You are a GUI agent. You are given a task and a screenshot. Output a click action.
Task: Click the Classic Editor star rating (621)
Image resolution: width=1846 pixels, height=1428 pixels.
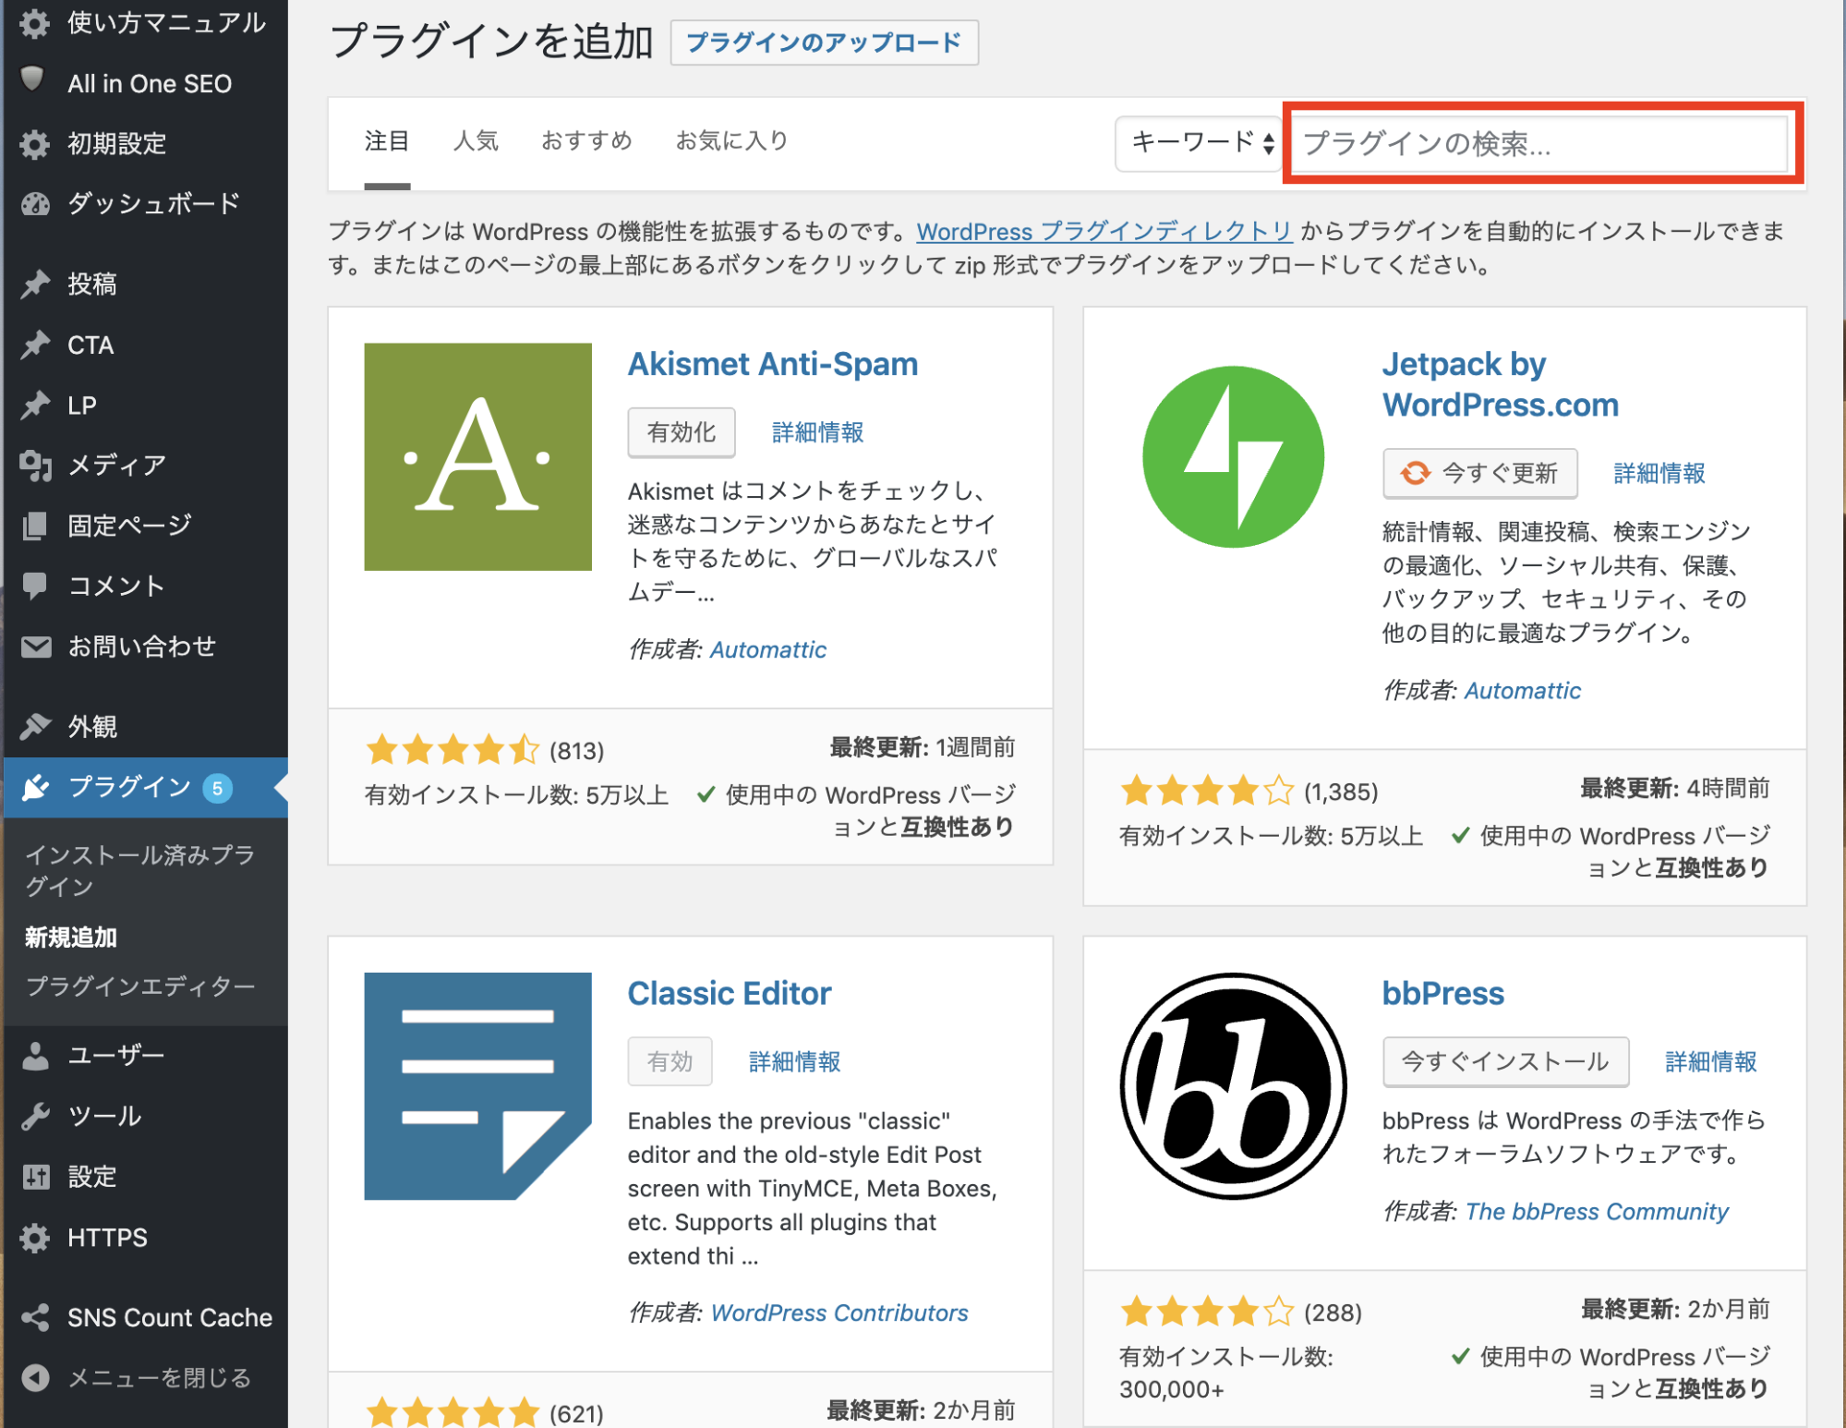coord(484,1411)
